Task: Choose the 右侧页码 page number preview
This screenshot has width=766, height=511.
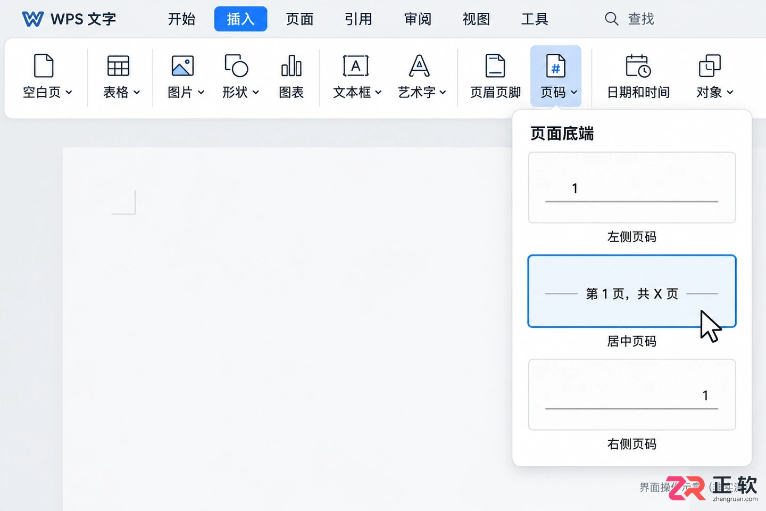Action: [x=632, y=394]
